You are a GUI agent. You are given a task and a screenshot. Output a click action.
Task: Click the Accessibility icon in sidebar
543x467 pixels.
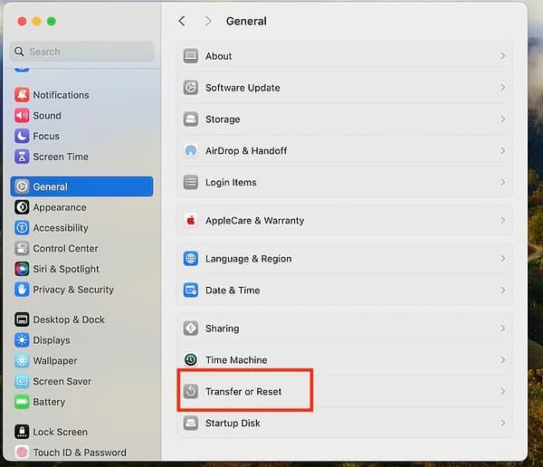point(22,227)
